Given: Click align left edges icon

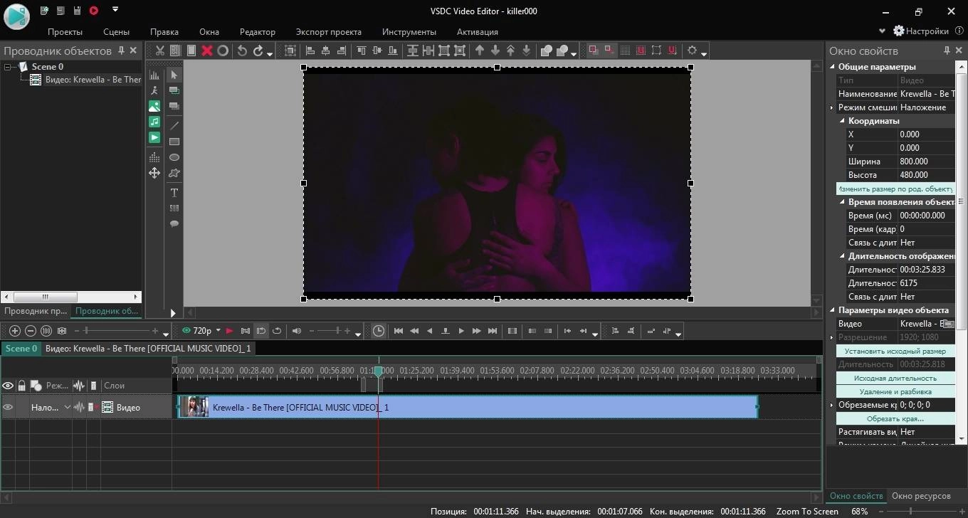Looking at the screenshot, I should click(x=310, y=51).
